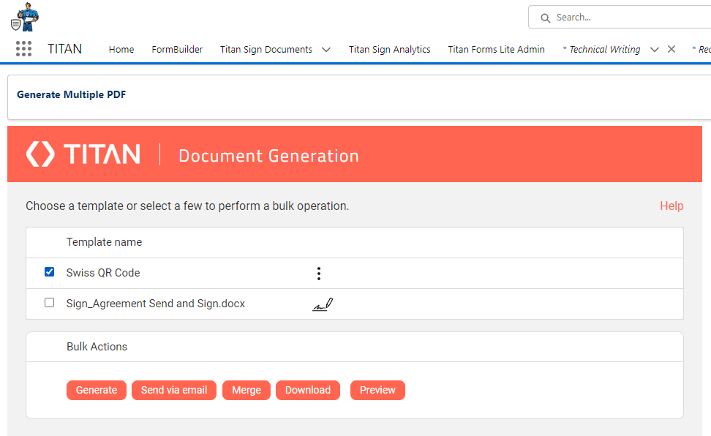Viewport: 711px width, 436px height.
Task: Click the signature pen icon for Sign_Agreement
Action: point(323,304)
